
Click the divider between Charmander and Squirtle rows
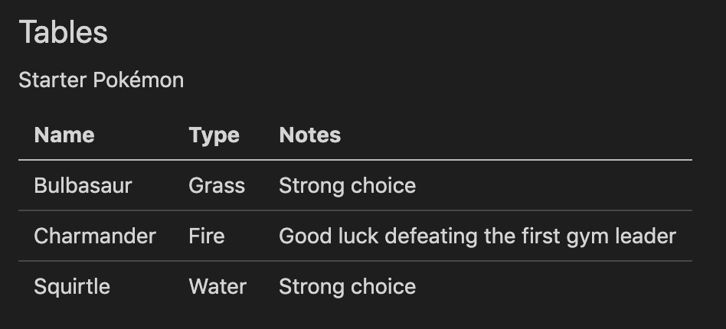(x=355, y=261)
